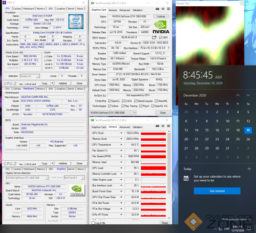Select December 25 in the calendar
256x233 pixels.
tap(238, 139)
